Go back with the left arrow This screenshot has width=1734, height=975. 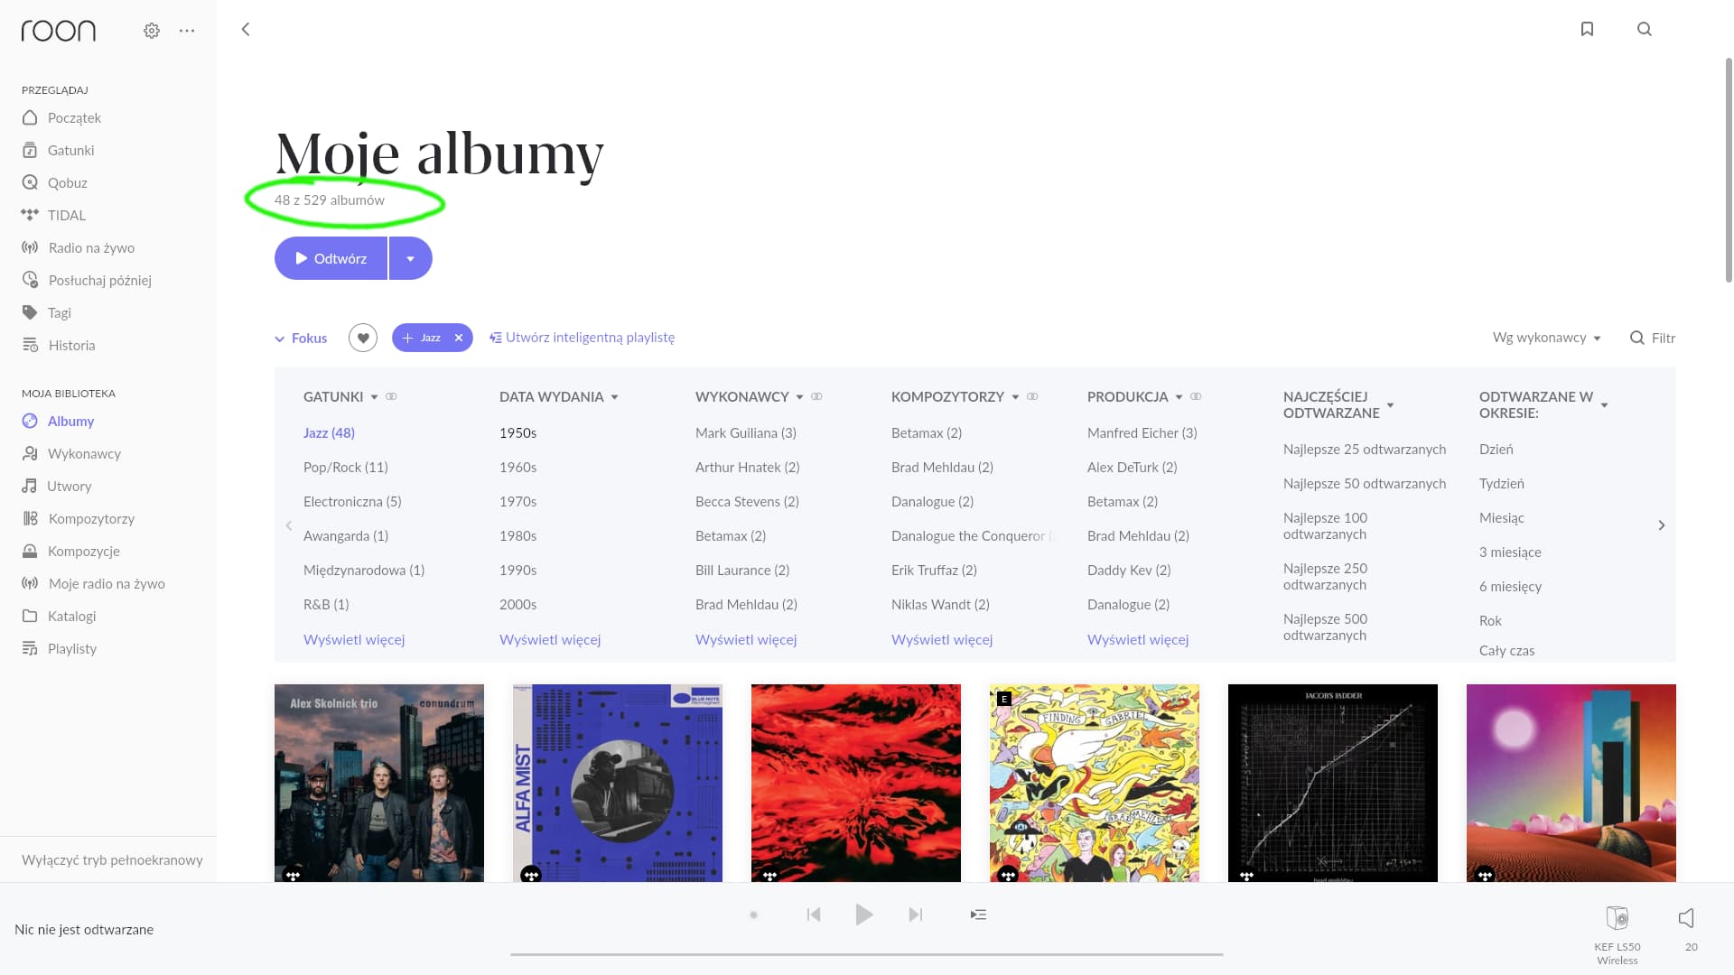point(246,29)
